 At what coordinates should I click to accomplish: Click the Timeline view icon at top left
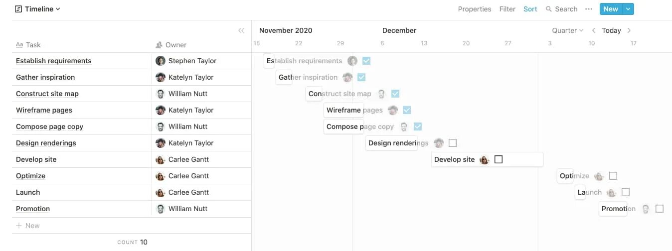coord(18,9)
